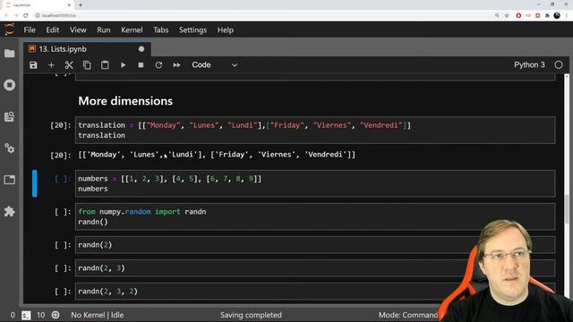Viewport: 573px width, 322px height.
Task: Open the cell type Code dropdown
Action: pyautogui.click(x=215, y=65)
